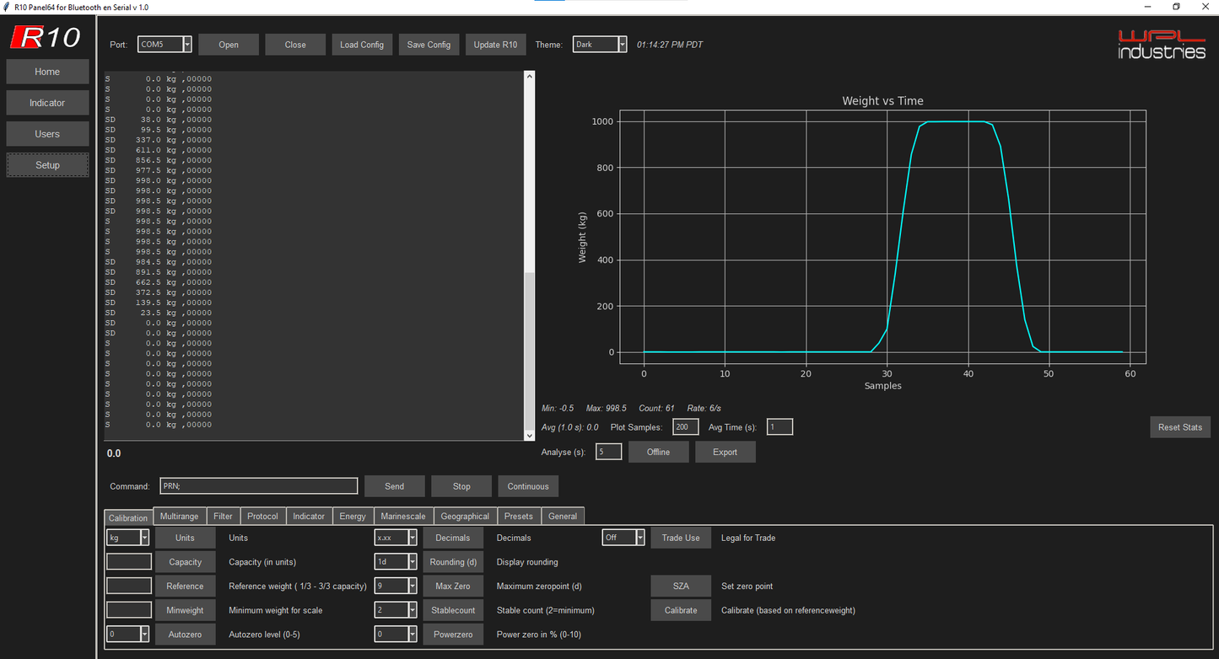Screen dimensions: 1219x659
Task: Click the Continuous button
Action: click(x=528, y=486)
